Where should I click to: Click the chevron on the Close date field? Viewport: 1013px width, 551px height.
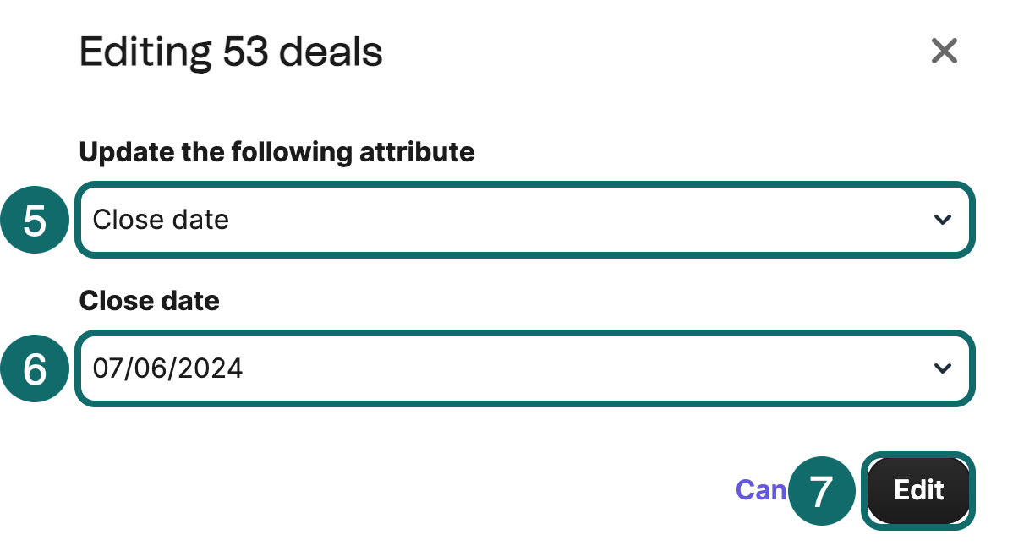942,368
